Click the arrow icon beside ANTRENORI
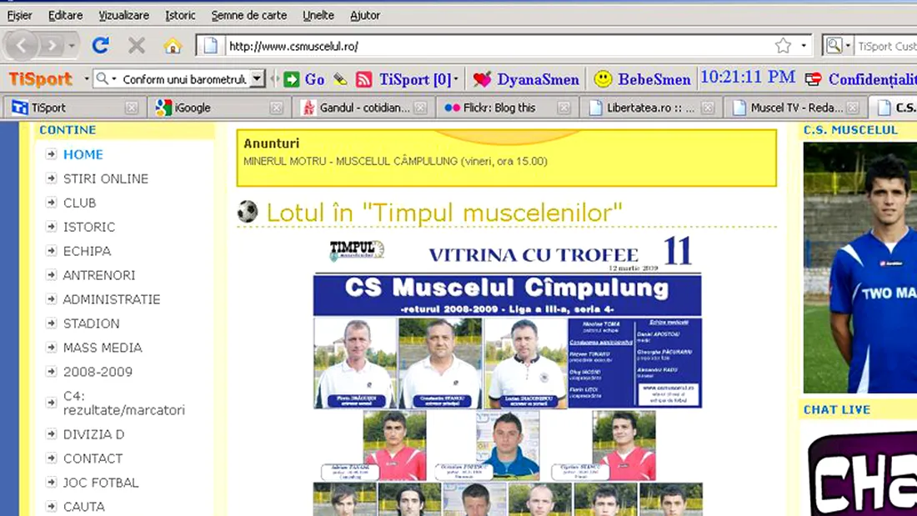Screen dimensions: 917x516 pos(52,274)
